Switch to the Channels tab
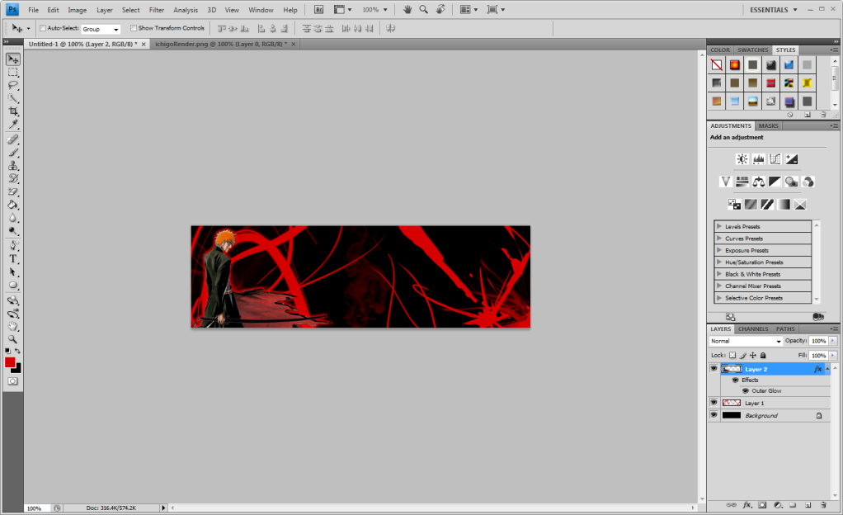This screenshot has height=515, width=843. [x=752, y=328]
